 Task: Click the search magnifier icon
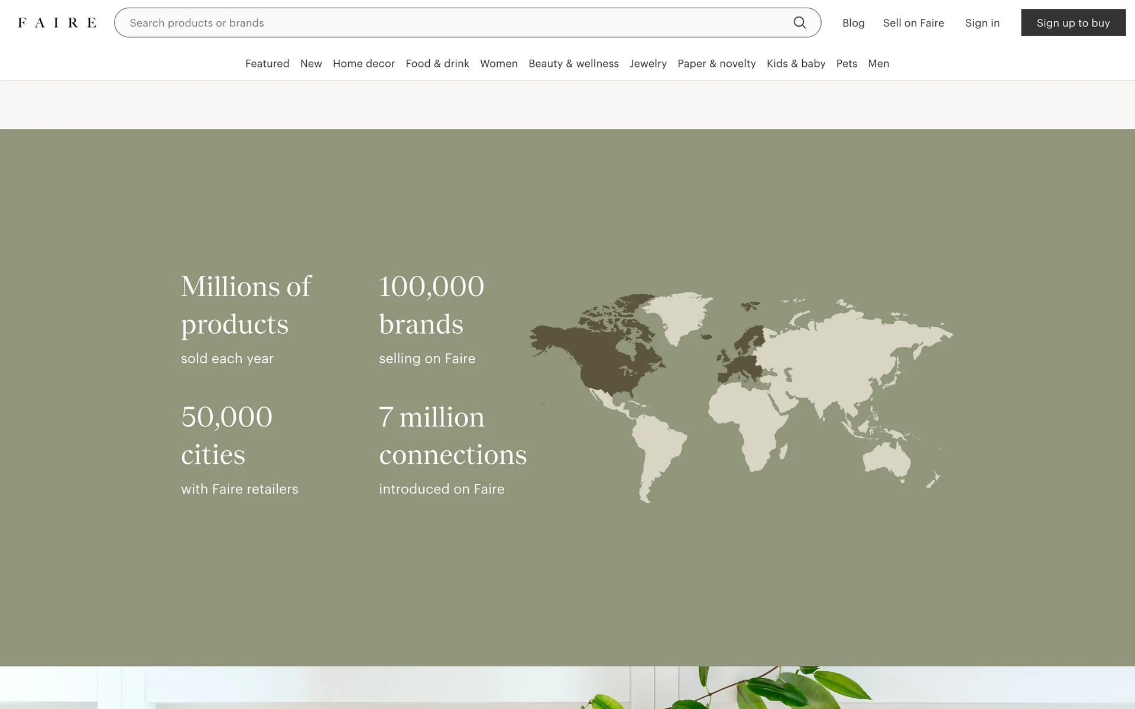point(799,22)
